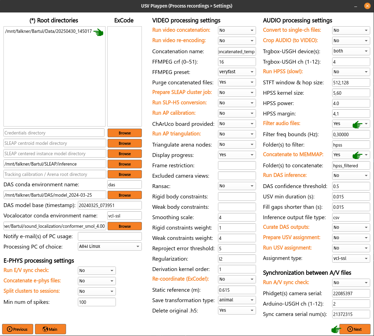Open the FFMPEG preset veryfast dropdown
This screenshot has height=336, width=374.
point(237,72)
